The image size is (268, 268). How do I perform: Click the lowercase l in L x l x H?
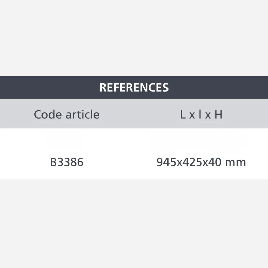click(200, 114)
